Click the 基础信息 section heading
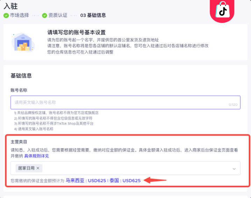Screen dimensions: 251x198 pyautogui.click(x=21, y=75)
